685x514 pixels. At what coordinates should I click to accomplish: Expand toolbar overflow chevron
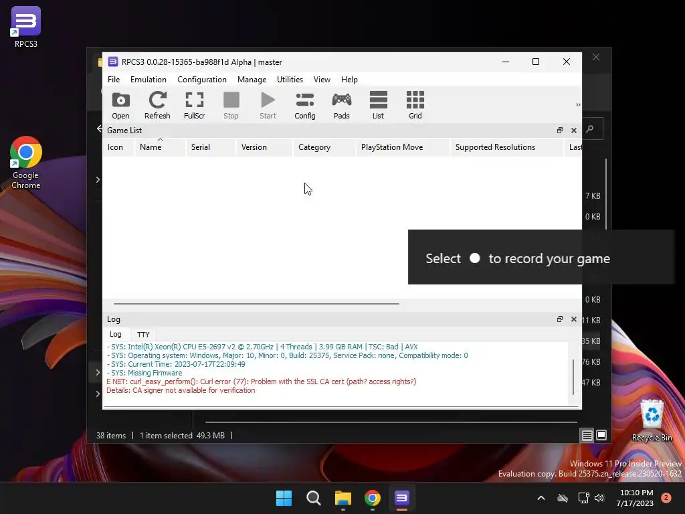[x=578, y=105]
